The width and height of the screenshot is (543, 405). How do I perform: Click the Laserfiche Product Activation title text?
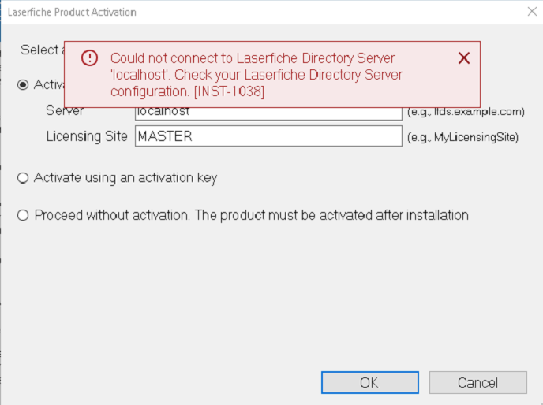(72, 13)
